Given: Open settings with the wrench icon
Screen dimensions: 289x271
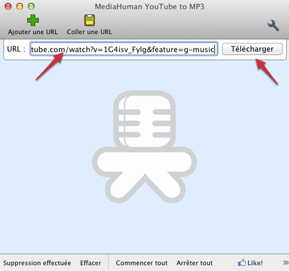Looking at the screenshot, I should click(x=273, y=25).
